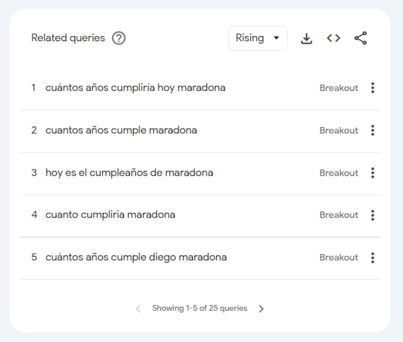Open options menu for "hoy es el cumpleaños" row
Image resolution: width=403 pixels, height=342 pixels.
(x=373, y=173)
